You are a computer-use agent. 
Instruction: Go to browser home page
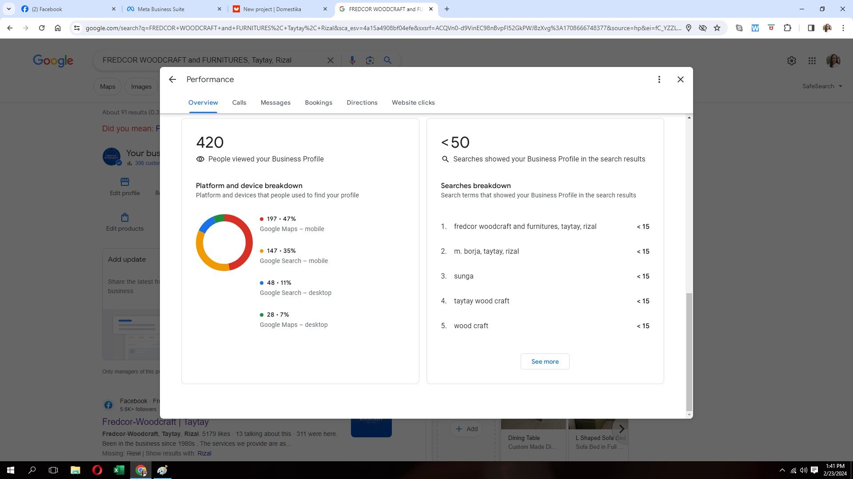[58, 28]
